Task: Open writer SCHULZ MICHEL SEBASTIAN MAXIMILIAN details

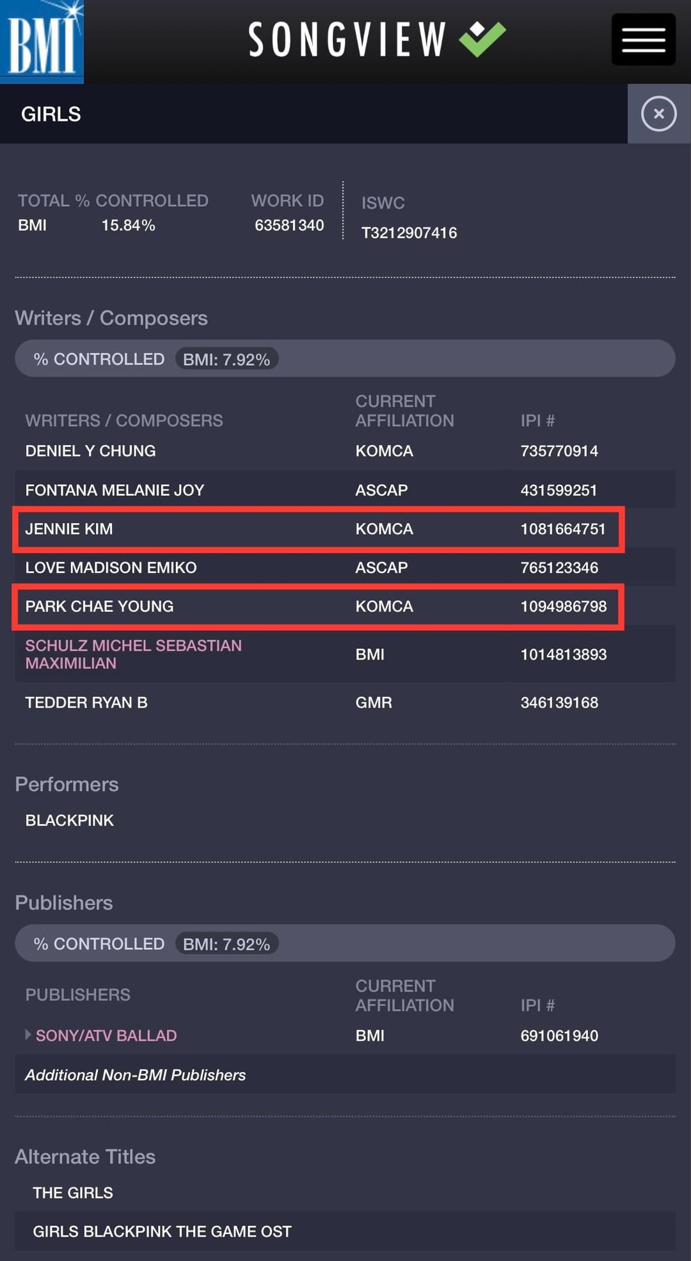Action: [132, 654]
